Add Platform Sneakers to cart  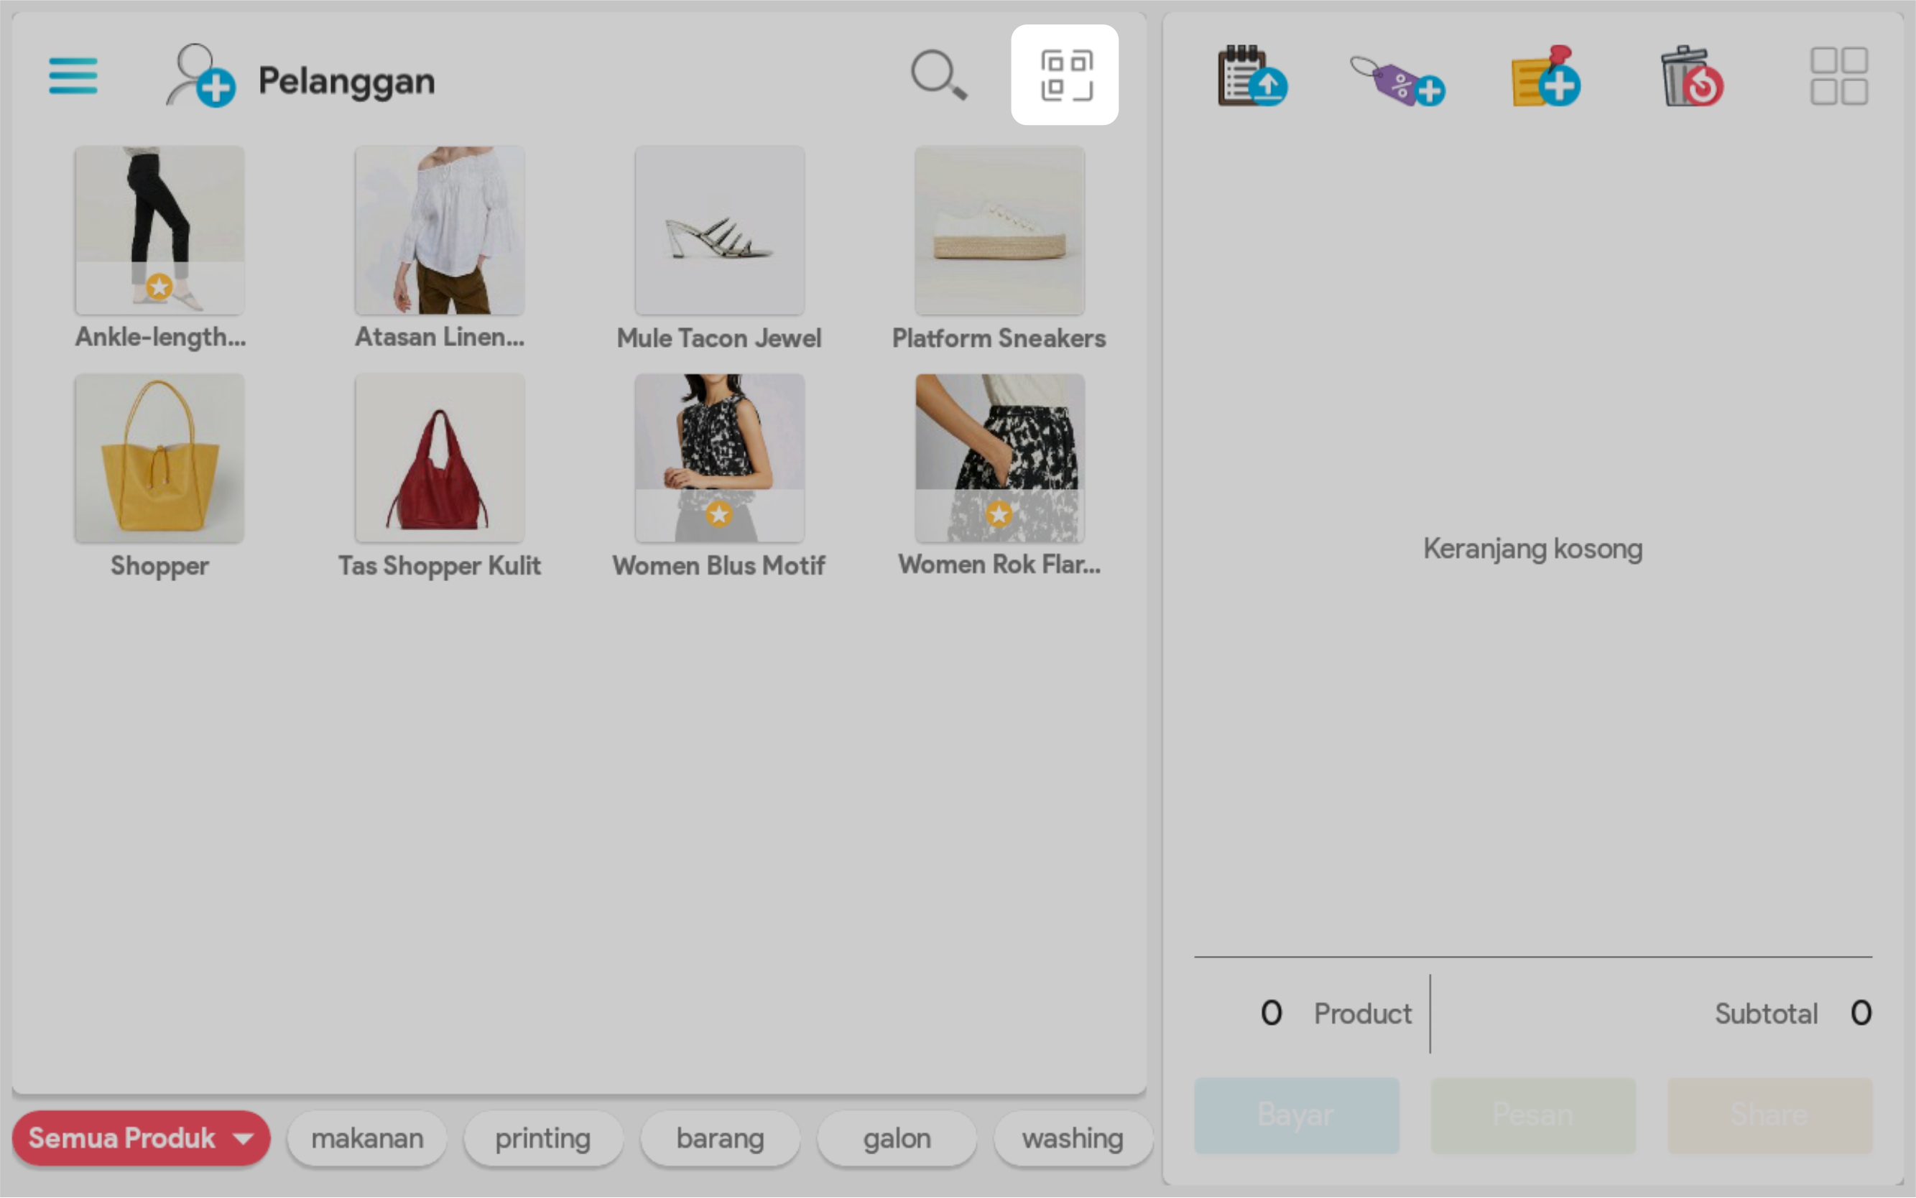(x=999, y=231)
